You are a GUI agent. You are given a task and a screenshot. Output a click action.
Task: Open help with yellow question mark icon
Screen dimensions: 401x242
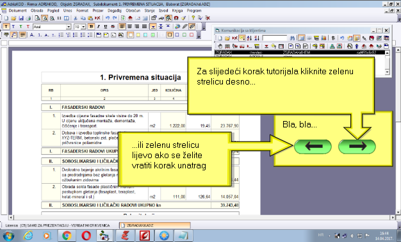click(193, 18)
